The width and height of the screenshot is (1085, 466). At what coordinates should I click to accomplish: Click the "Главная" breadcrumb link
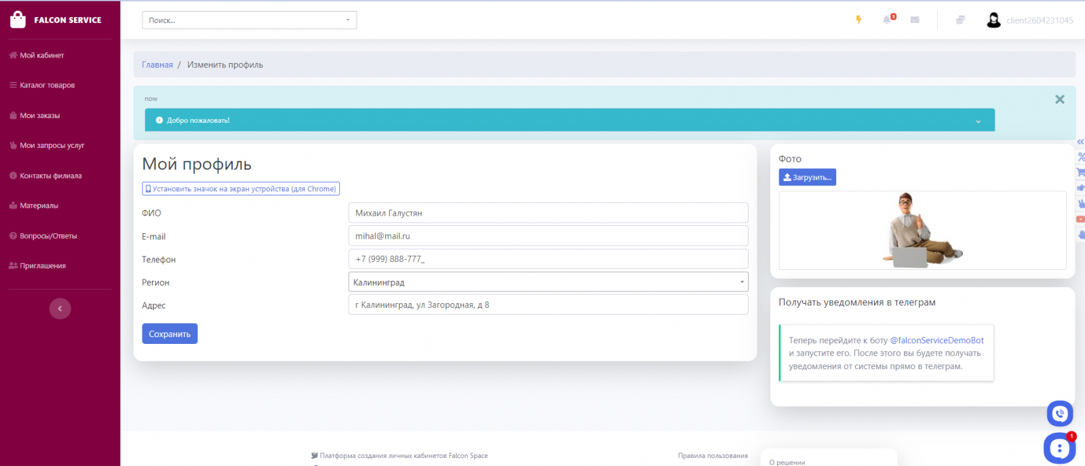(x=157, y=65)
